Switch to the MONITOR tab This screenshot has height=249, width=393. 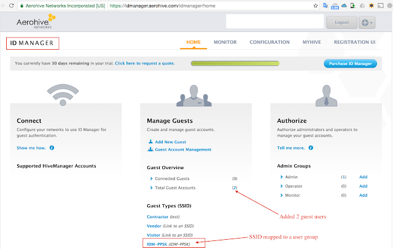pyautogui.click(x=225, y=42)
